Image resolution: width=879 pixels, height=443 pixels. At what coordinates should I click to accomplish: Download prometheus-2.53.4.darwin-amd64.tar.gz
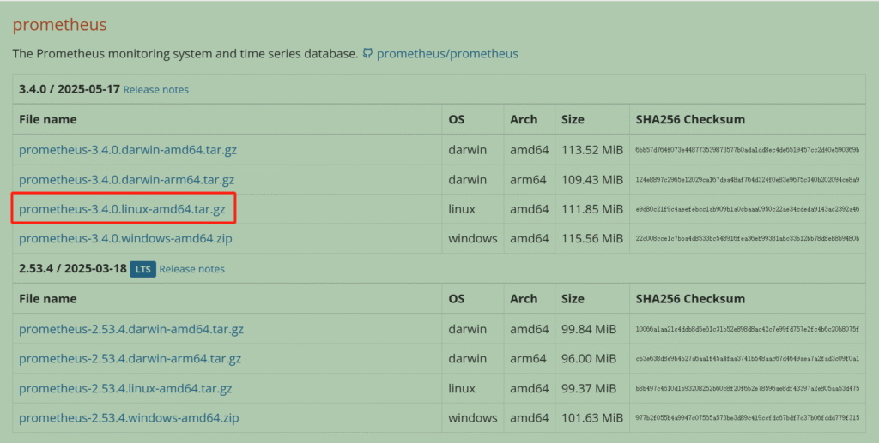pyautogui.click(x=131, y=329)
